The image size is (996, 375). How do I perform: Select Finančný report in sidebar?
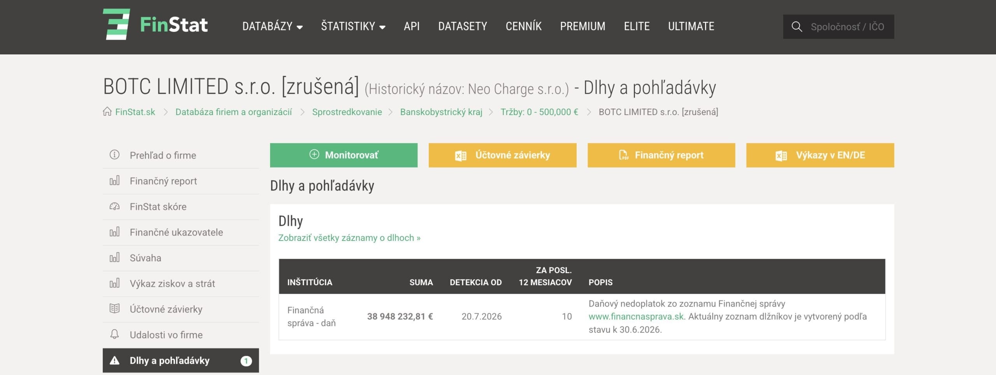[x=181, y=181]
